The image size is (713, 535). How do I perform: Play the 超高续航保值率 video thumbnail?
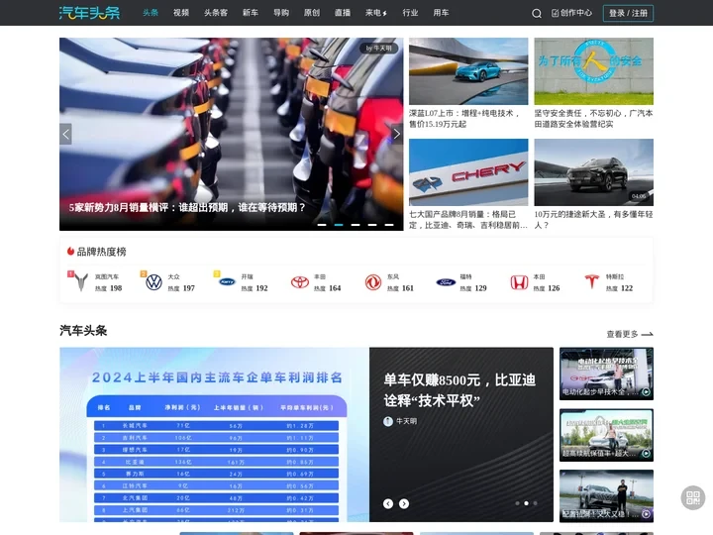(606, 435)
